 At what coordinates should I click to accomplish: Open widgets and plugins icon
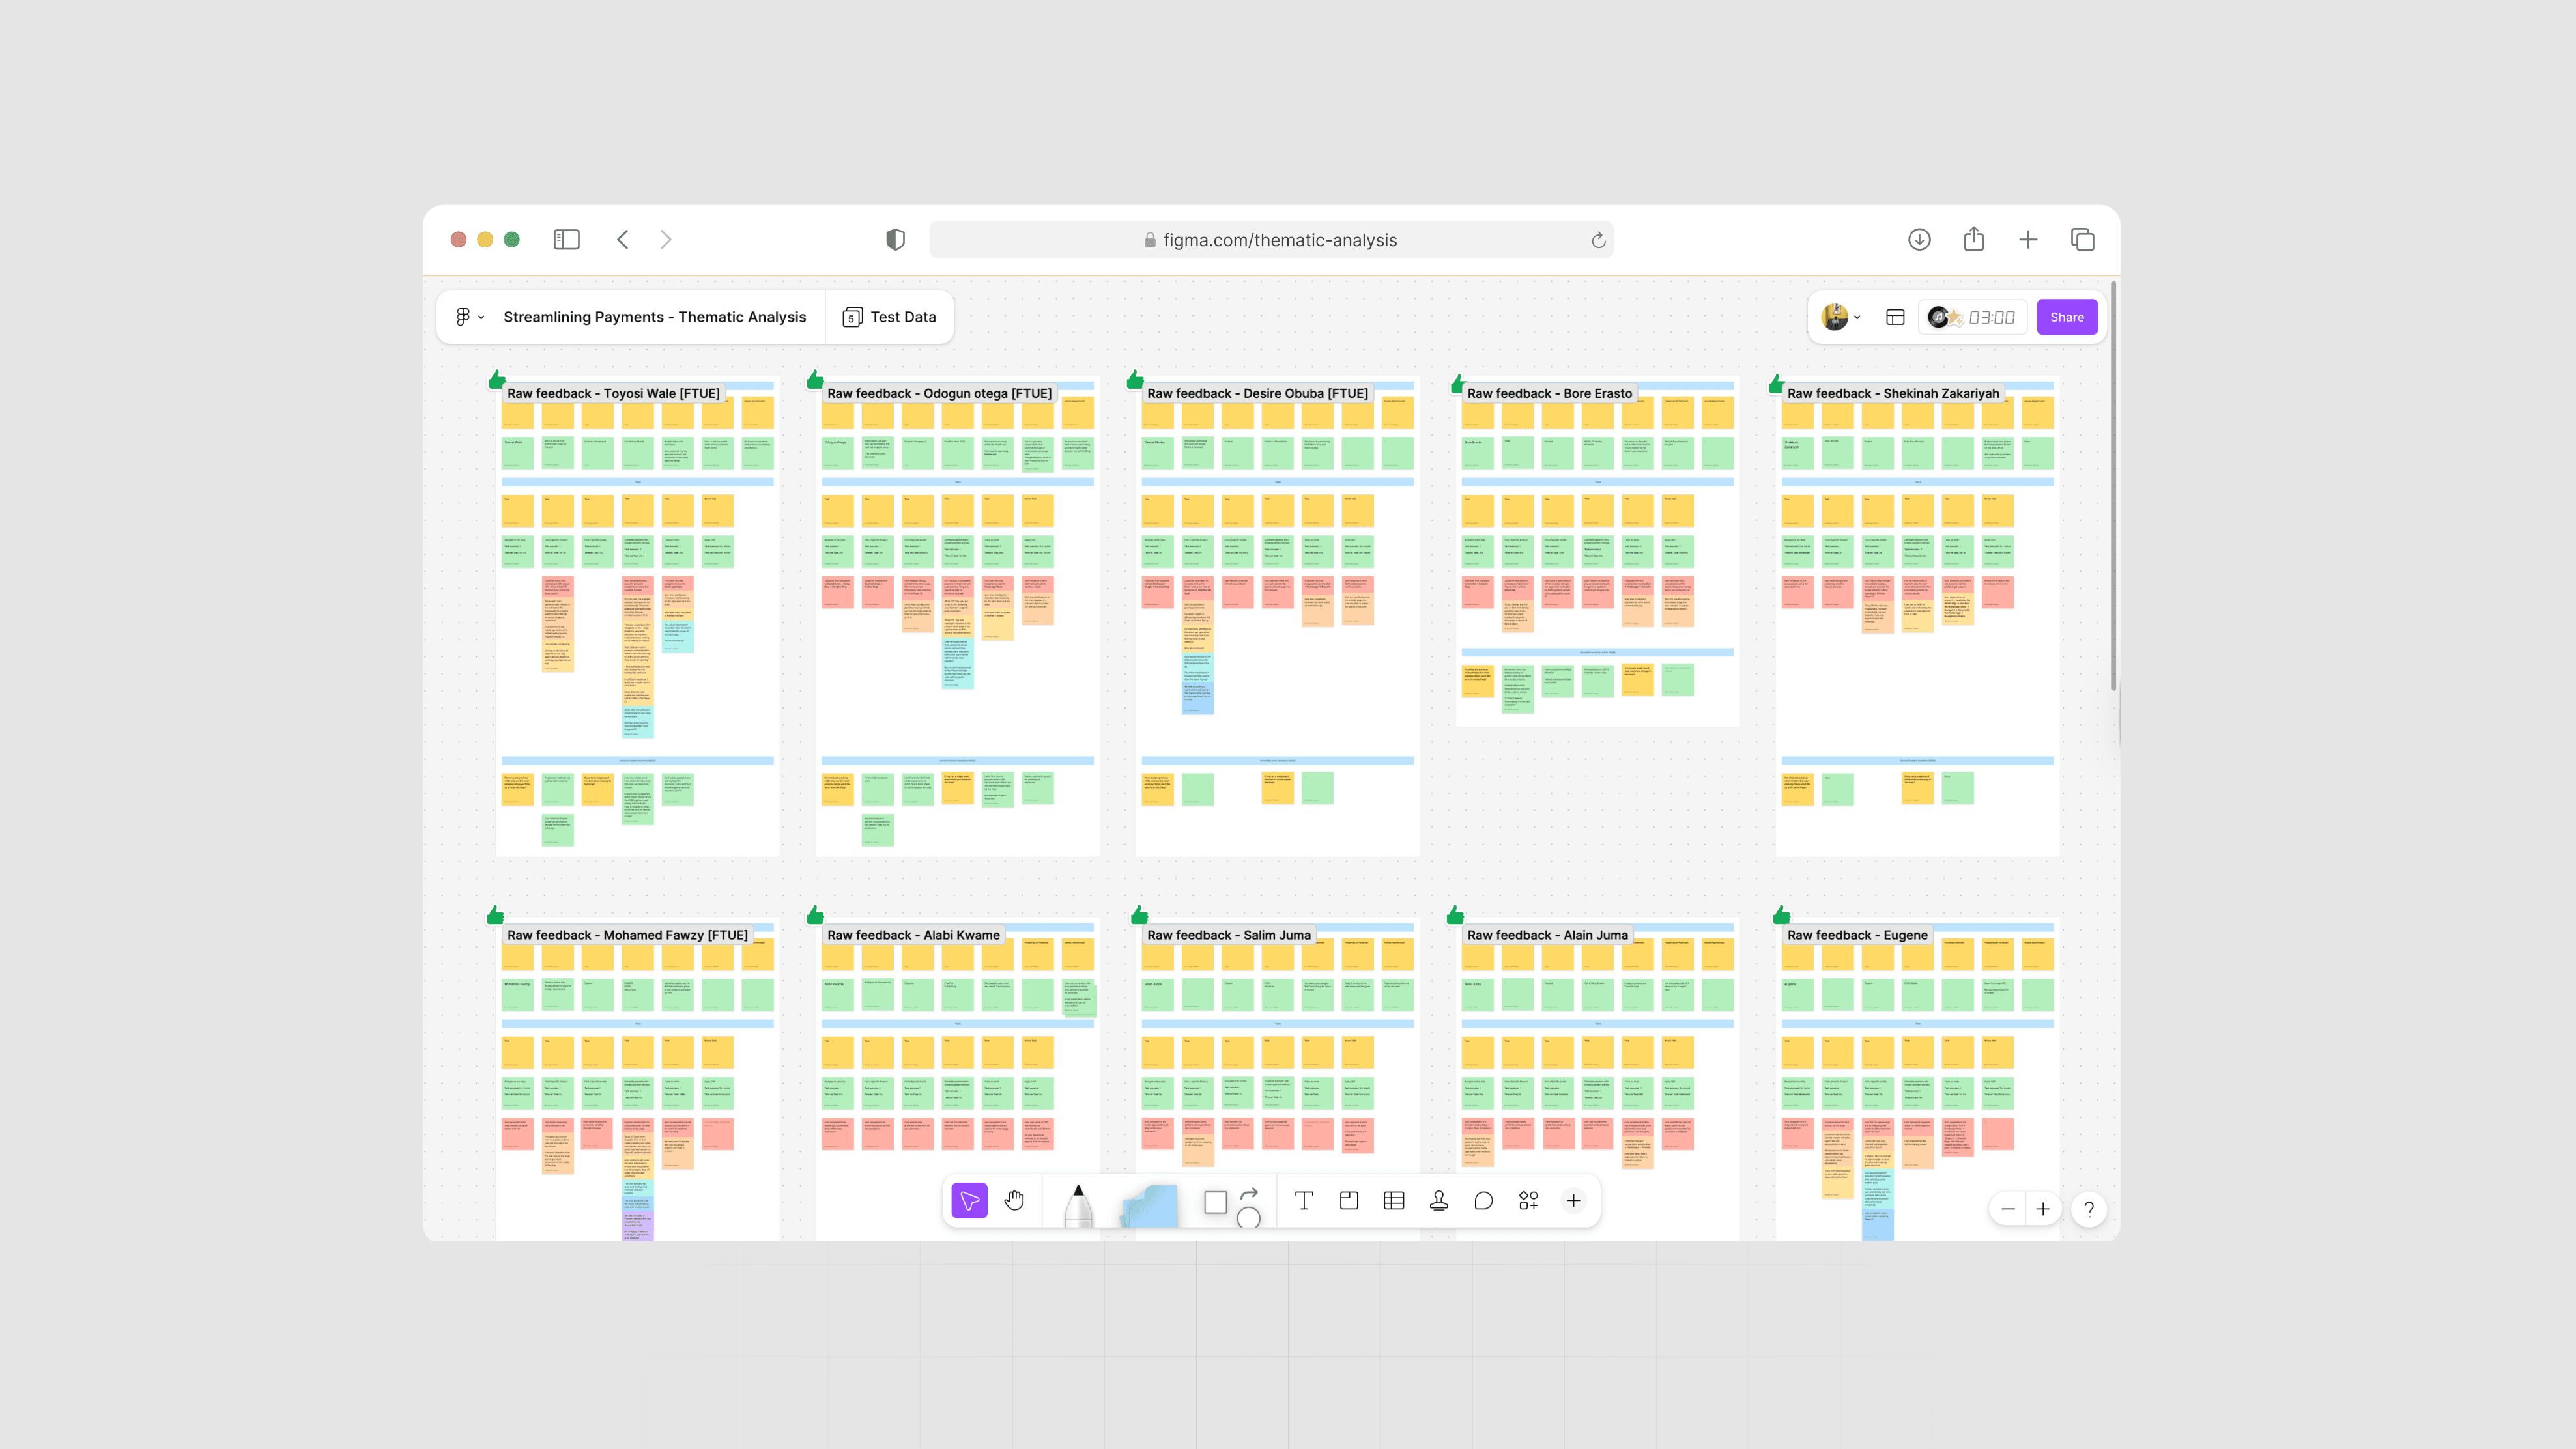1528,1200
